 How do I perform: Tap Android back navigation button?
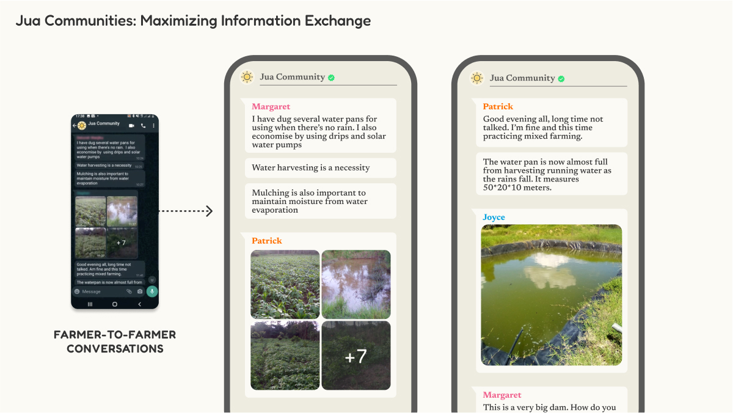point(139,304)
